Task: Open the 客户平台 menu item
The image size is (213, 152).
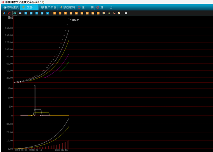Action: [x=48, y=7]
